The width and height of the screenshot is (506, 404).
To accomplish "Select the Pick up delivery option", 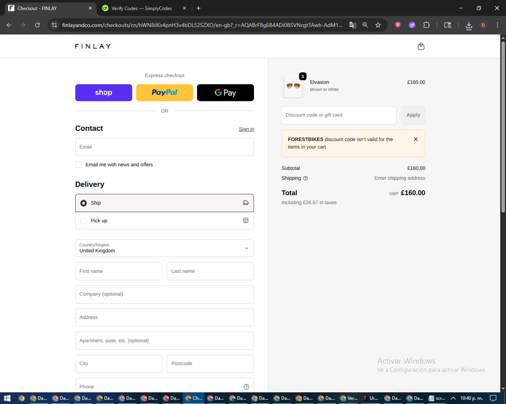I will (x=165, y=221).
